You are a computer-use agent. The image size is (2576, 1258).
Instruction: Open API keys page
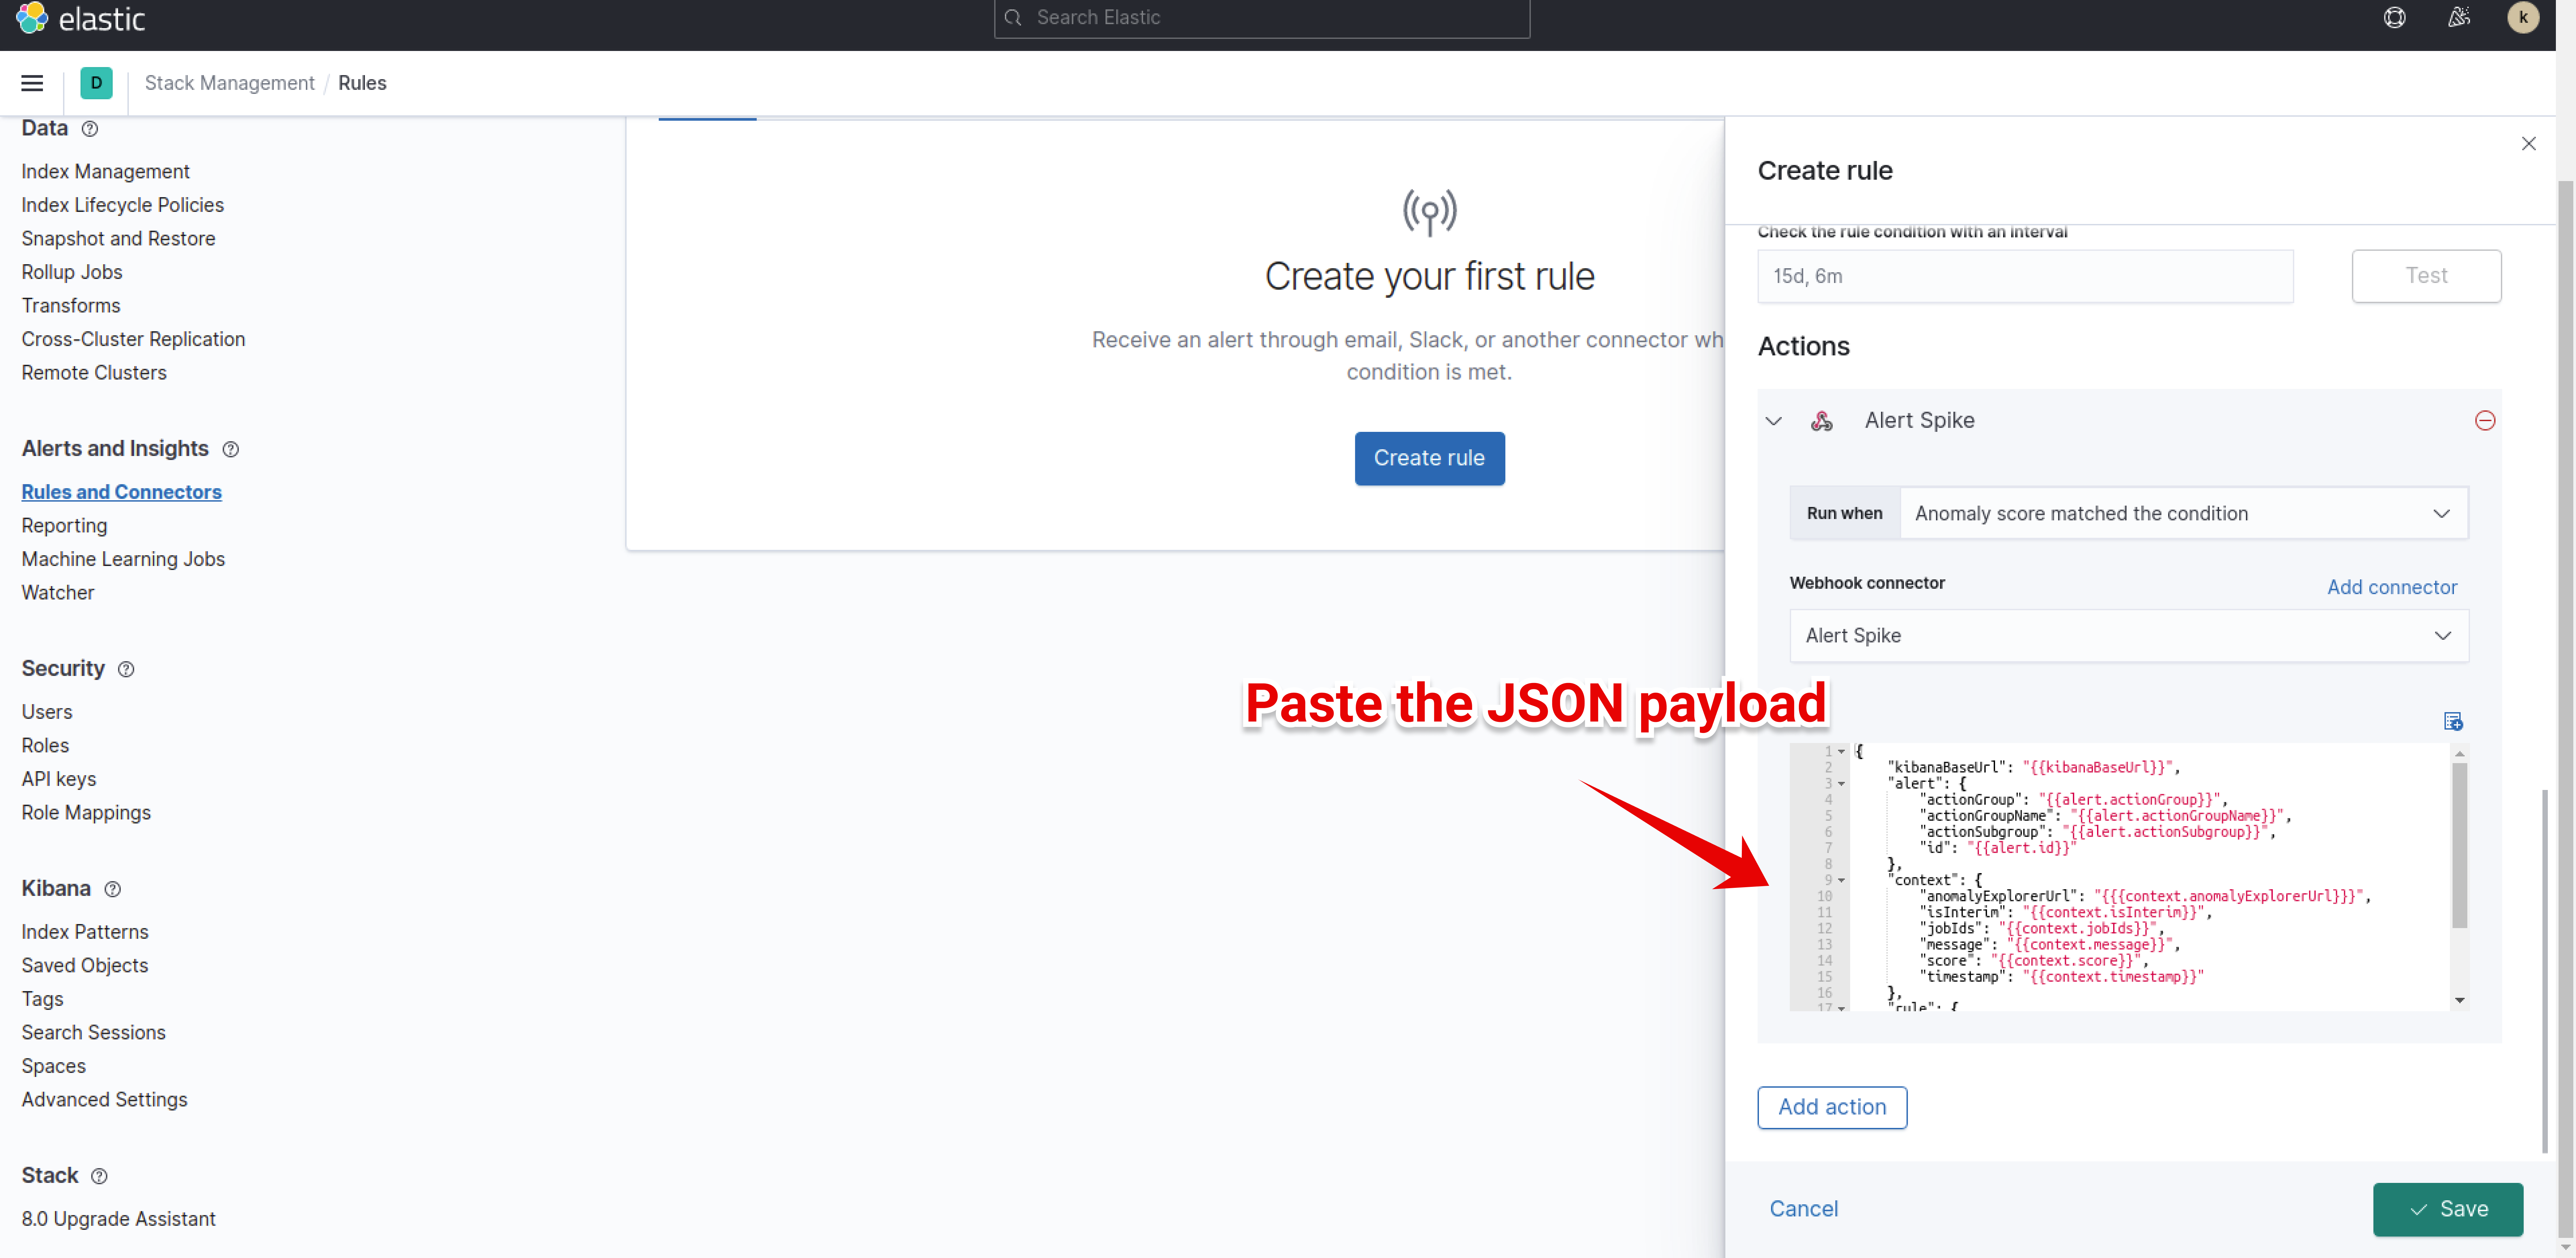(59, 779)
